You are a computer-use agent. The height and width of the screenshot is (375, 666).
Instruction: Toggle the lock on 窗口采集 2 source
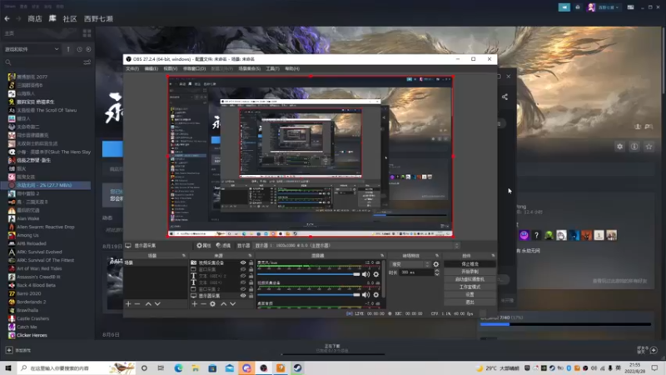click(x=251, y=289)
